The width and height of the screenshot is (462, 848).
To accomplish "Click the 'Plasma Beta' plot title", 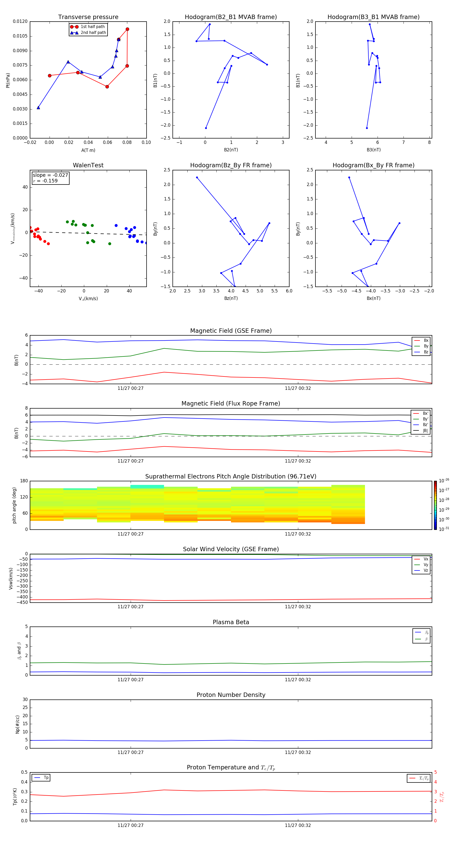I will click(x=231, y=622).
